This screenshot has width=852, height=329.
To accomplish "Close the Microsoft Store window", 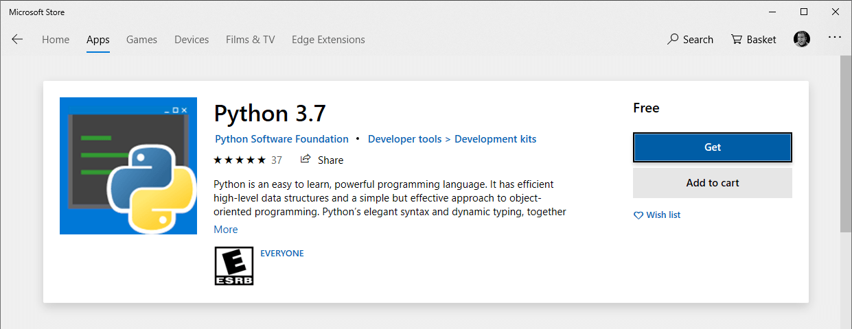I will tap(836, 12).
